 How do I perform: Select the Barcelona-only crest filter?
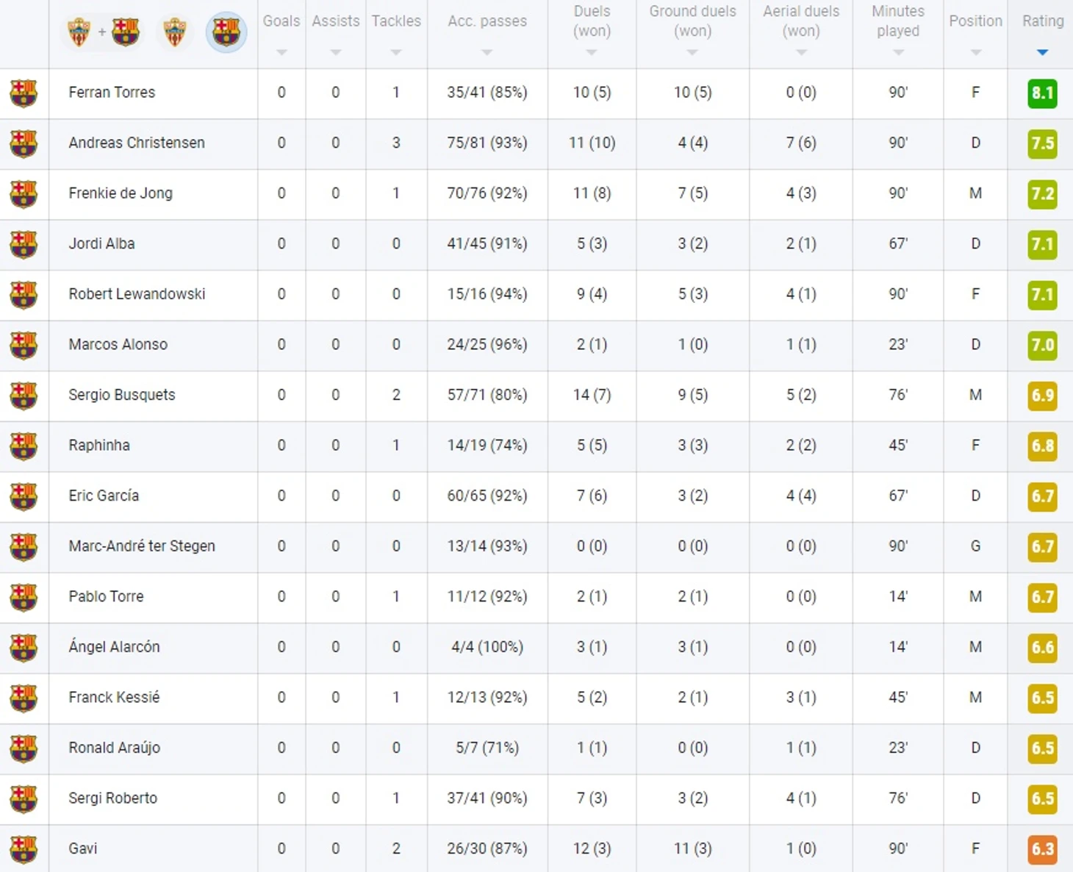[226, 32]
